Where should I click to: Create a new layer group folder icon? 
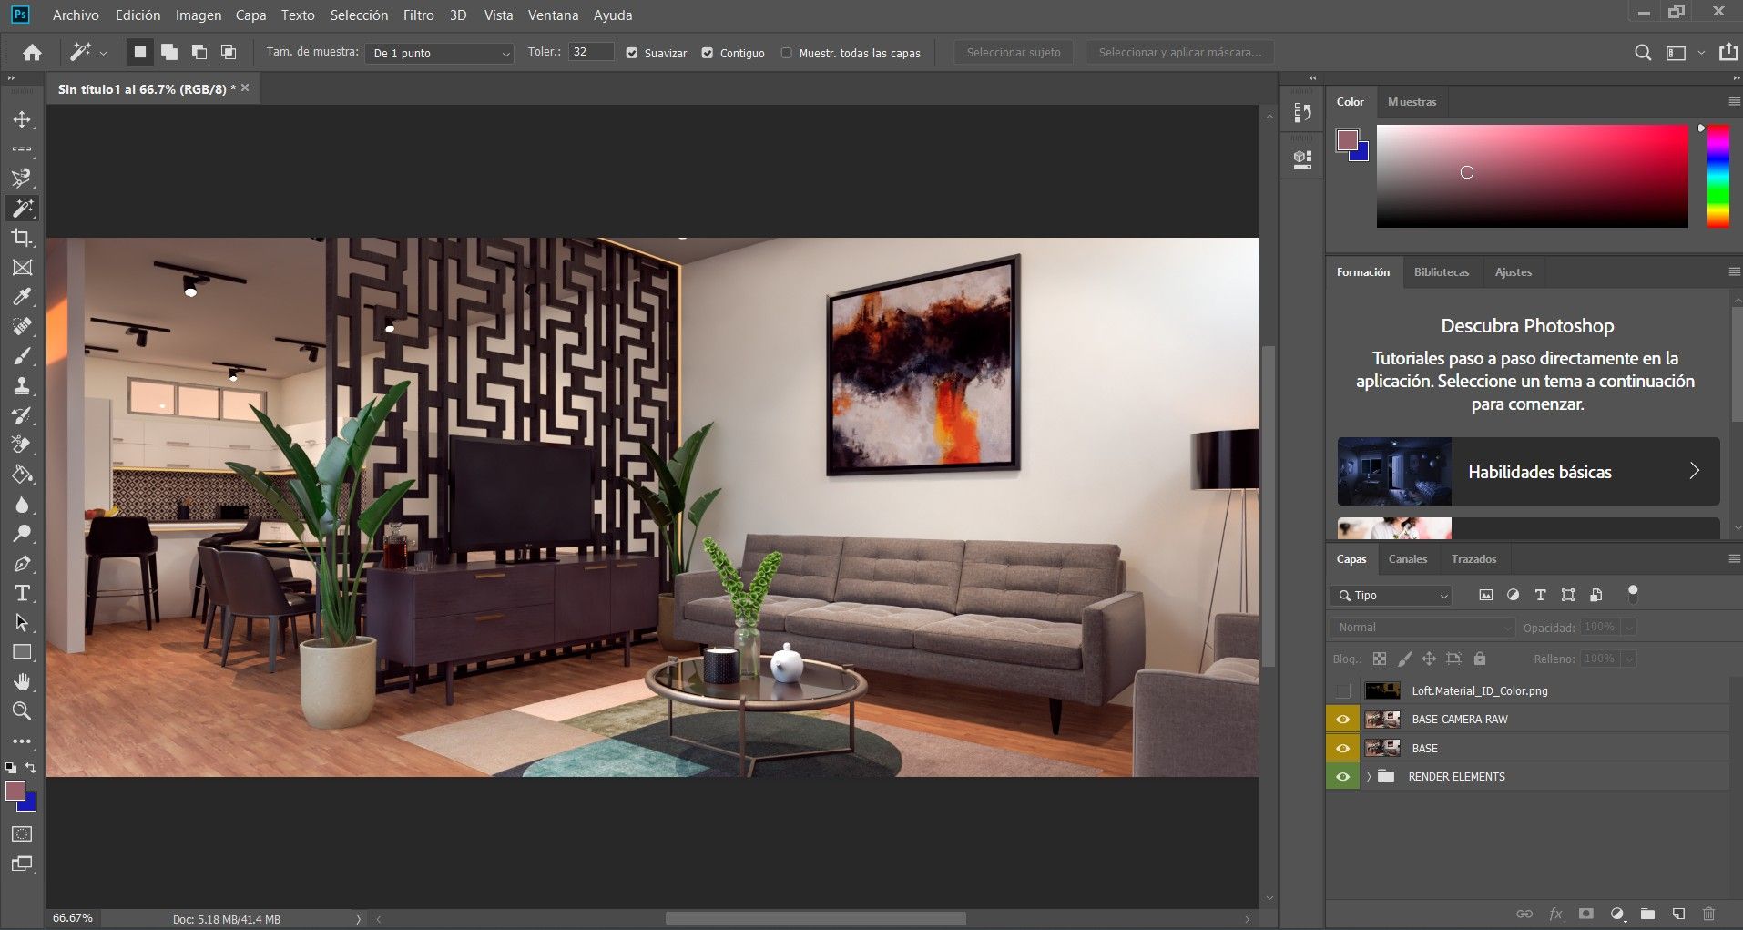(x=1647, y=914)
